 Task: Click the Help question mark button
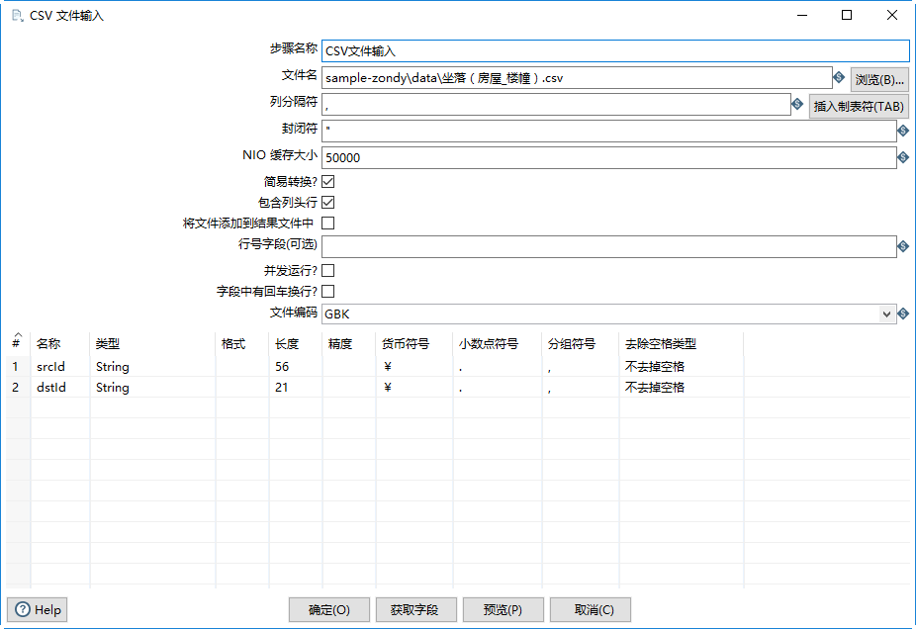pos(38,610)
